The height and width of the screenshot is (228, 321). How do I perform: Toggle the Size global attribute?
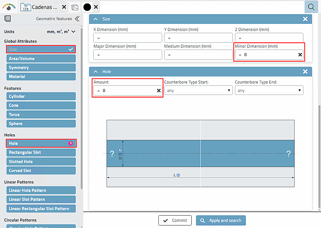click(x=41, y=49)
